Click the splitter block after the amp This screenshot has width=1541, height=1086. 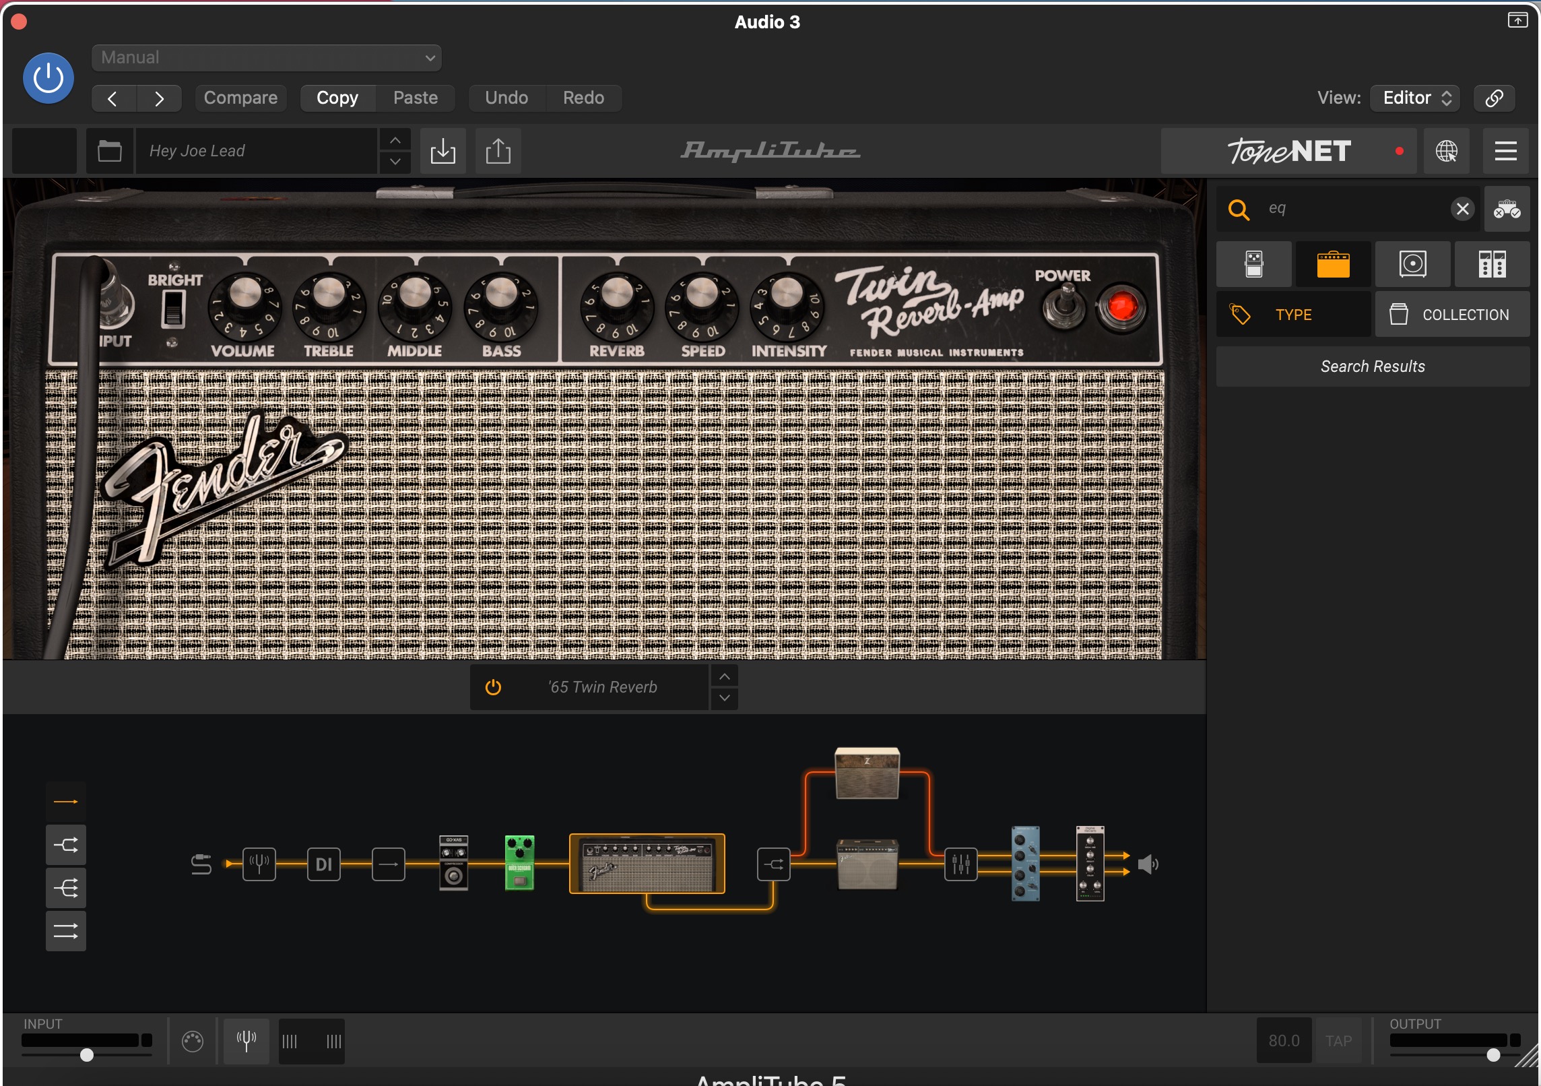pyautogui.click(x=774, y=864)
